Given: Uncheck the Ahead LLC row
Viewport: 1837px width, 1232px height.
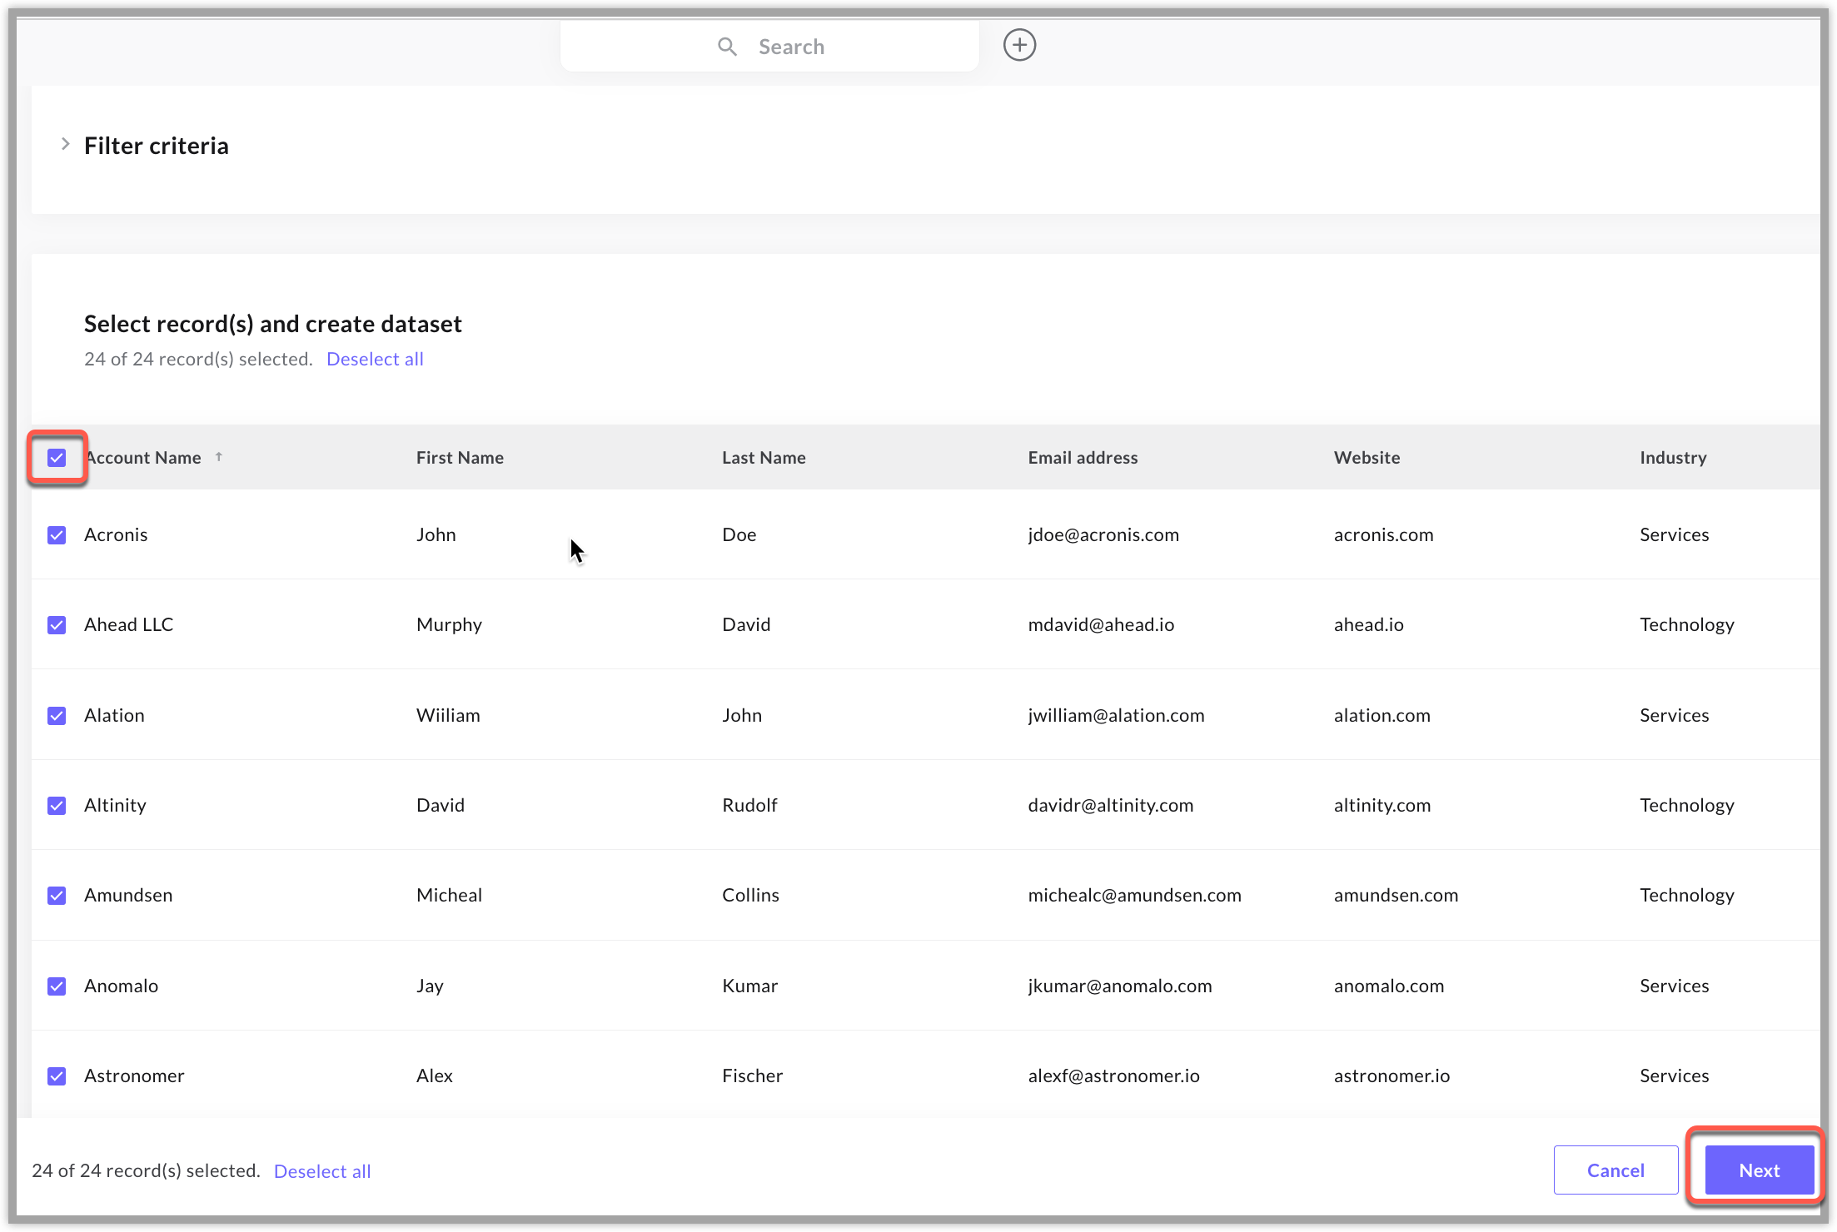Looking at the screenshot, I should (x=57, y=624).
